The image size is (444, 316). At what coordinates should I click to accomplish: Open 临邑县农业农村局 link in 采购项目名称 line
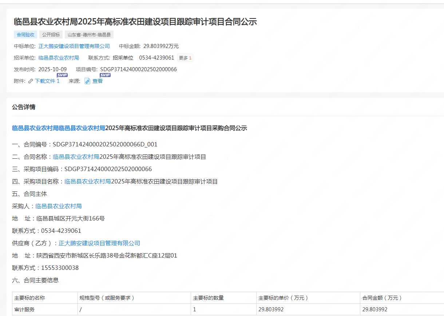[88, 182]
